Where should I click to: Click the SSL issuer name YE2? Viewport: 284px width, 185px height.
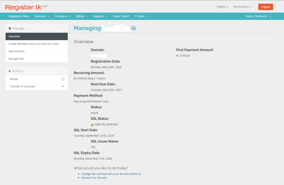pyautogui.click(x=93, y=147)
